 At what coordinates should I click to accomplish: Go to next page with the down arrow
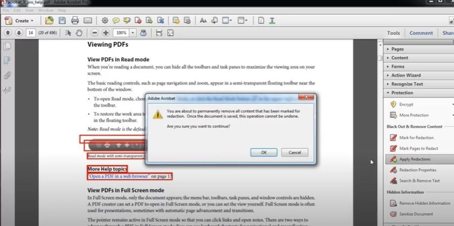click(19, 33)
